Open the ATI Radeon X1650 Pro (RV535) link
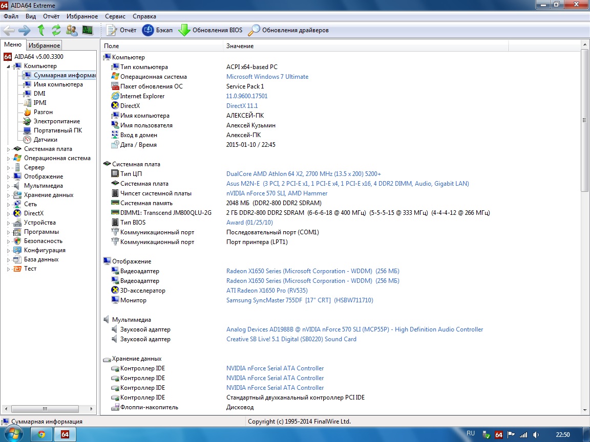This screenshot has width=590, height=442. coord(267,290)
